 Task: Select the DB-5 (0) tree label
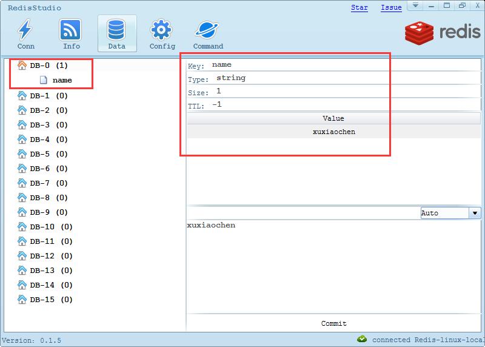click(49, 154)
